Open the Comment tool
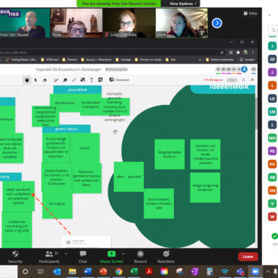The width and height of the screenshot is (278, 278). (119, 80)
